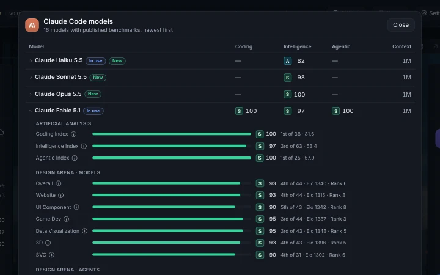Click S grade badge for Sonnet 5.5 intelligence
Image resolution: width=440 pixels, height=275 pixels.
pos(288,78)
